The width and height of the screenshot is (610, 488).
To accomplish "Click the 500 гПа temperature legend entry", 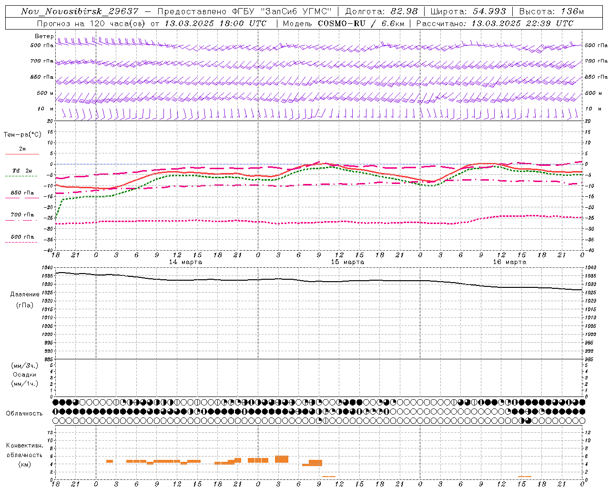I will click(x=22, y=237).
